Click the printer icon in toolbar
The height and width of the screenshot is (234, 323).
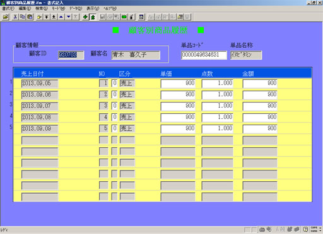coord(110,17)
